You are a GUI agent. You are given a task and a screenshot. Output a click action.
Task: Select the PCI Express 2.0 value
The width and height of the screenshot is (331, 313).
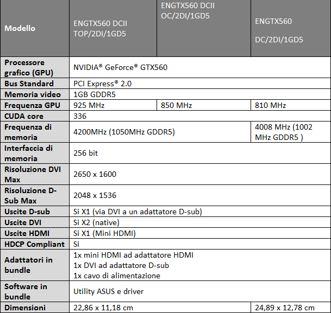(x=103, y=84)
